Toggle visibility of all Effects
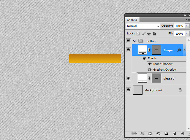Viewport: 190px width, 140px height. click(145, 58)
